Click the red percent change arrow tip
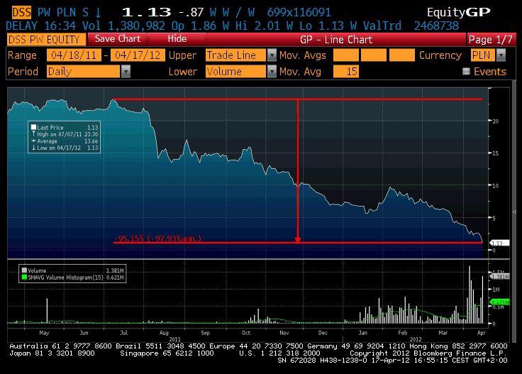 (298, 240)
